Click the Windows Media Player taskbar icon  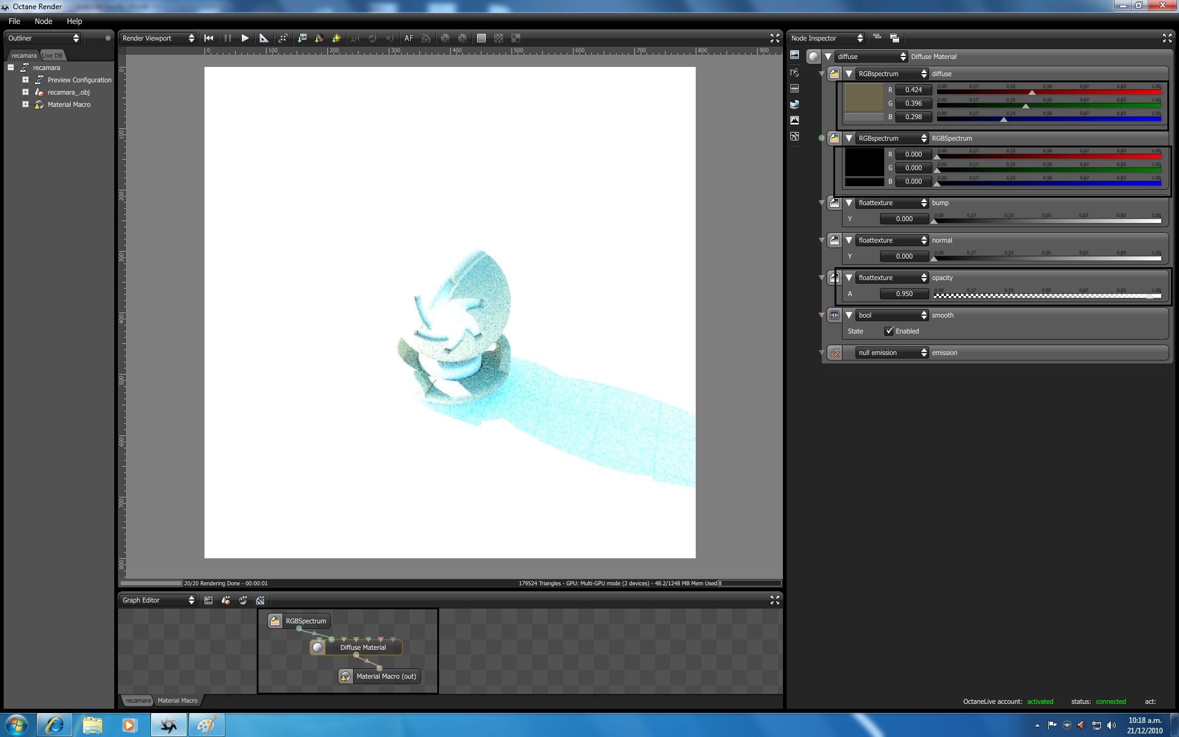pos(129,725)
